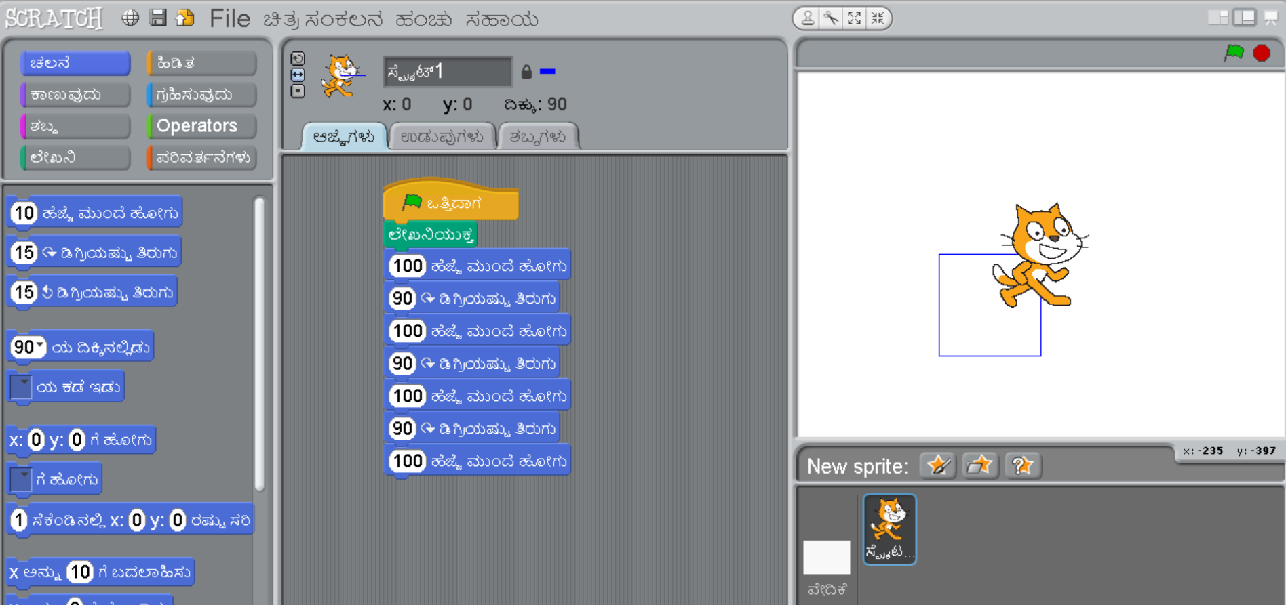This screenshot has width=1286, height=605.
Task: Click the save project floppy icon
Action: pos(158,18)
